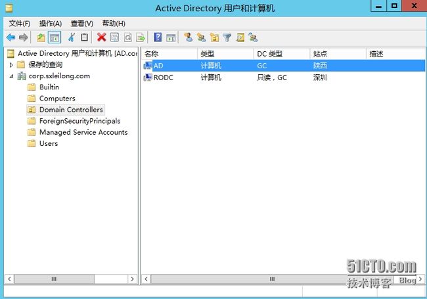427x299 pixels.
Task: Click the Refresh toolbar icon
Action: pyautogui.click(x=127, y=37)
